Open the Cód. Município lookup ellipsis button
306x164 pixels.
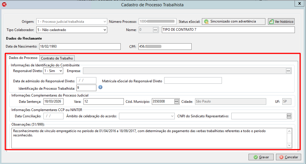point(176,101)
